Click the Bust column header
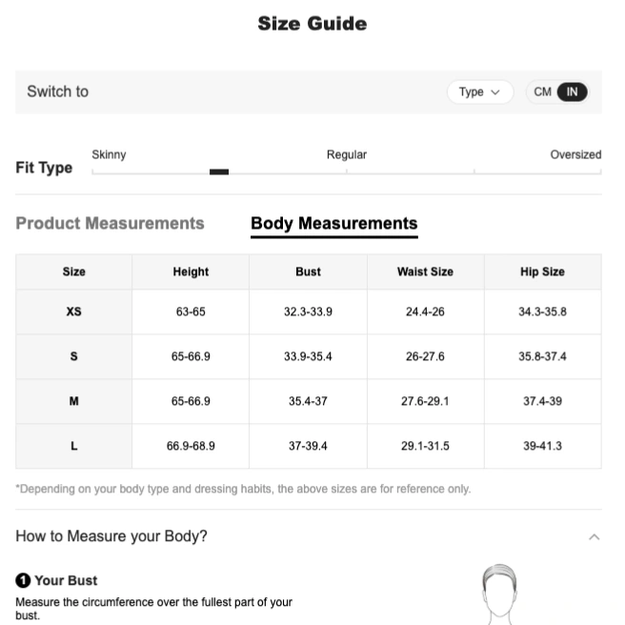 [x=308, y=272]
